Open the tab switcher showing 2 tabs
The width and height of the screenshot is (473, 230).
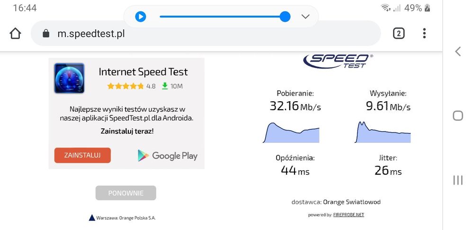(399, 33)
